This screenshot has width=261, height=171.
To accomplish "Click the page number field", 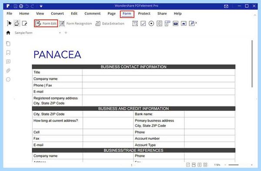I will [131, 165].
